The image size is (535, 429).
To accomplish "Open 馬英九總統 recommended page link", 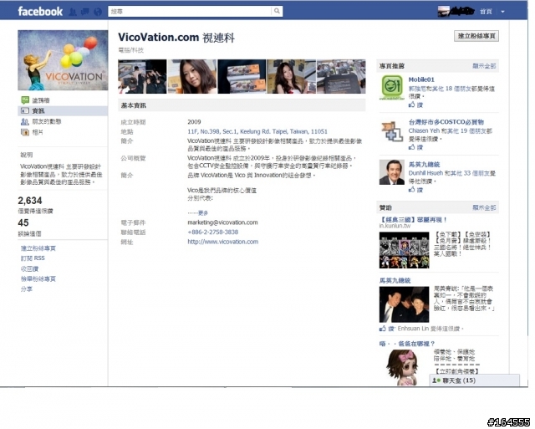I will click(424, 165).
